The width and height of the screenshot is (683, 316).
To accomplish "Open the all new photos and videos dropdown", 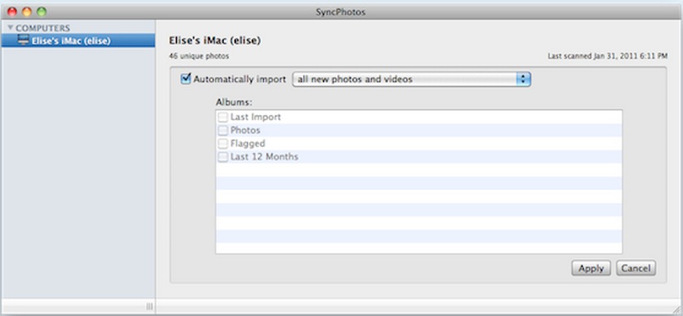I will click(x=411, y=79).
